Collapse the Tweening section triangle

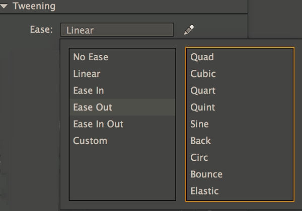[x=5, y=7]
